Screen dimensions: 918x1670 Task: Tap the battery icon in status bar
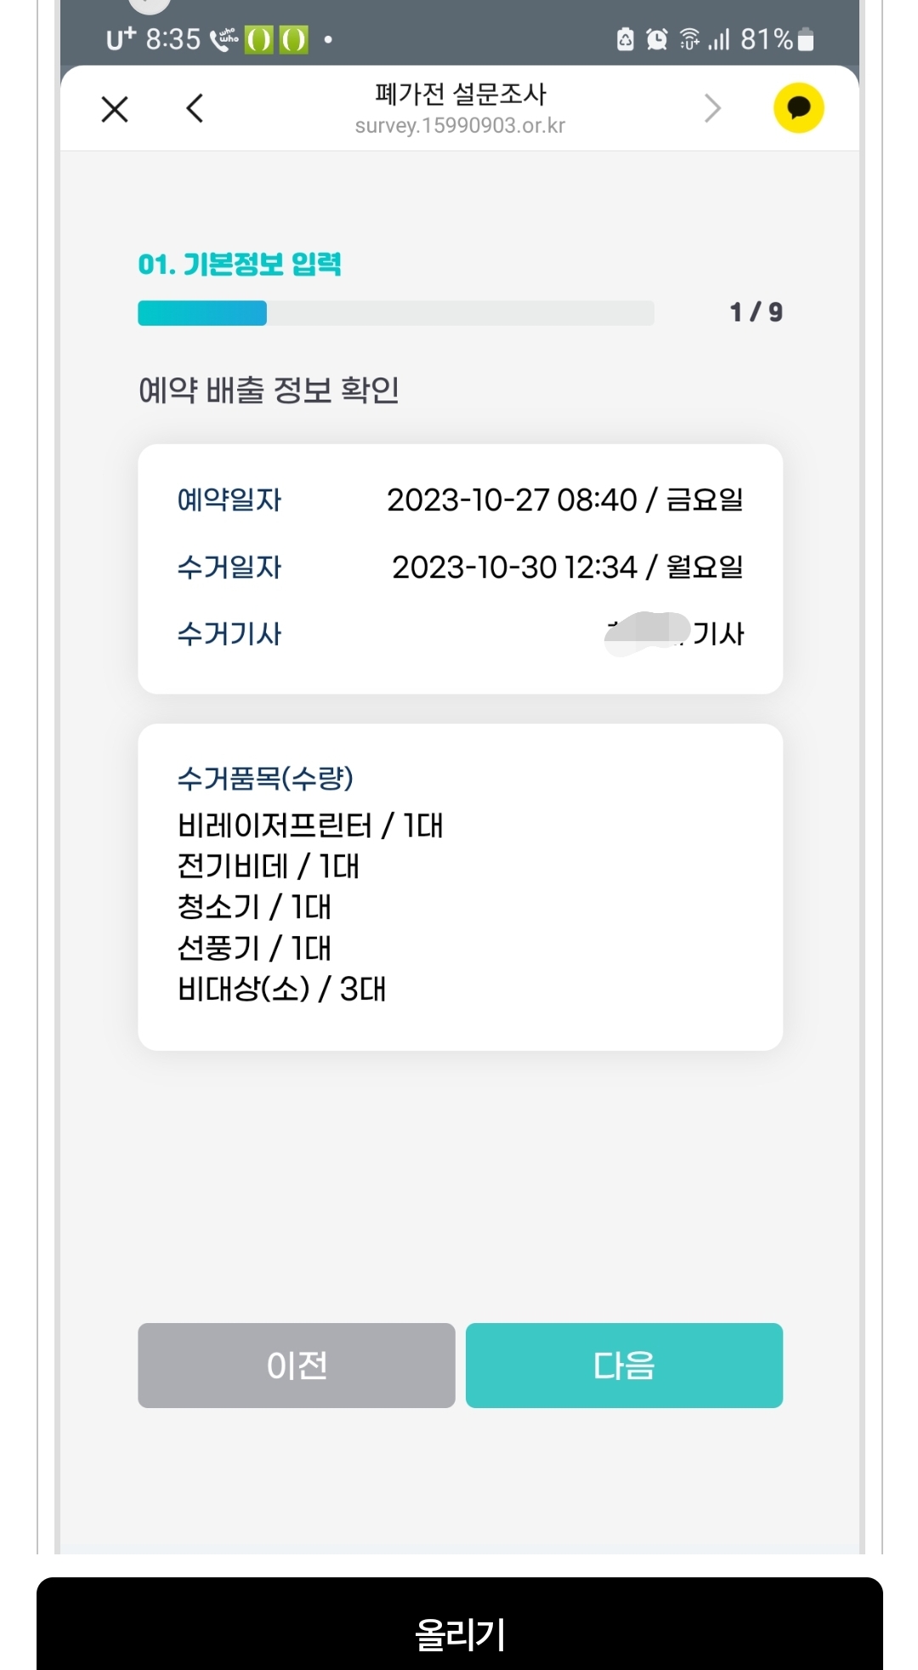[807, 39]
